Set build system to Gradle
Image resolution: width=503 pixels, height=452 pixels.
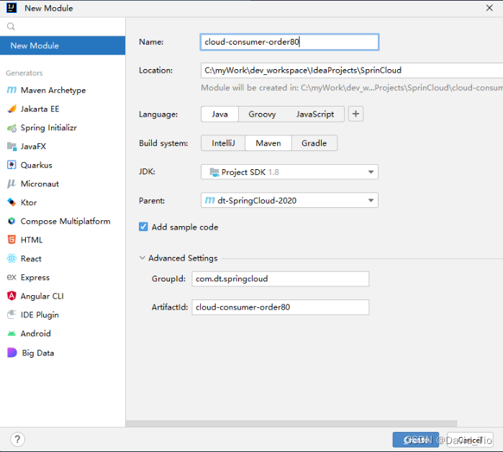(x=314, y=143)
